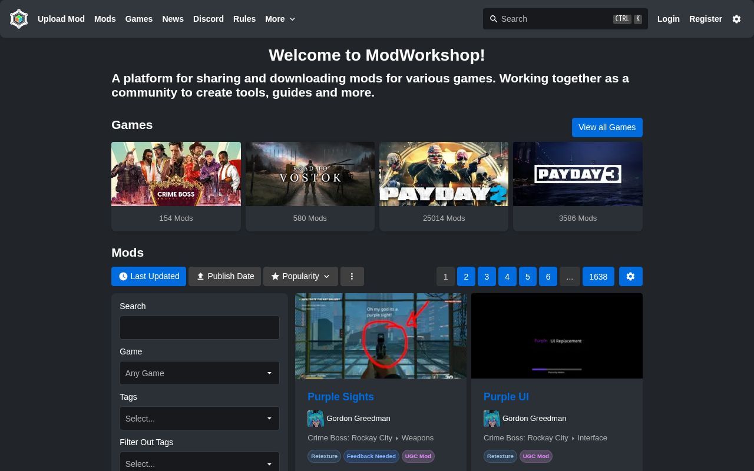Viewport: 754px width, 471px height.
Task: Go to page 2 of mods
Action: (466, 276)
